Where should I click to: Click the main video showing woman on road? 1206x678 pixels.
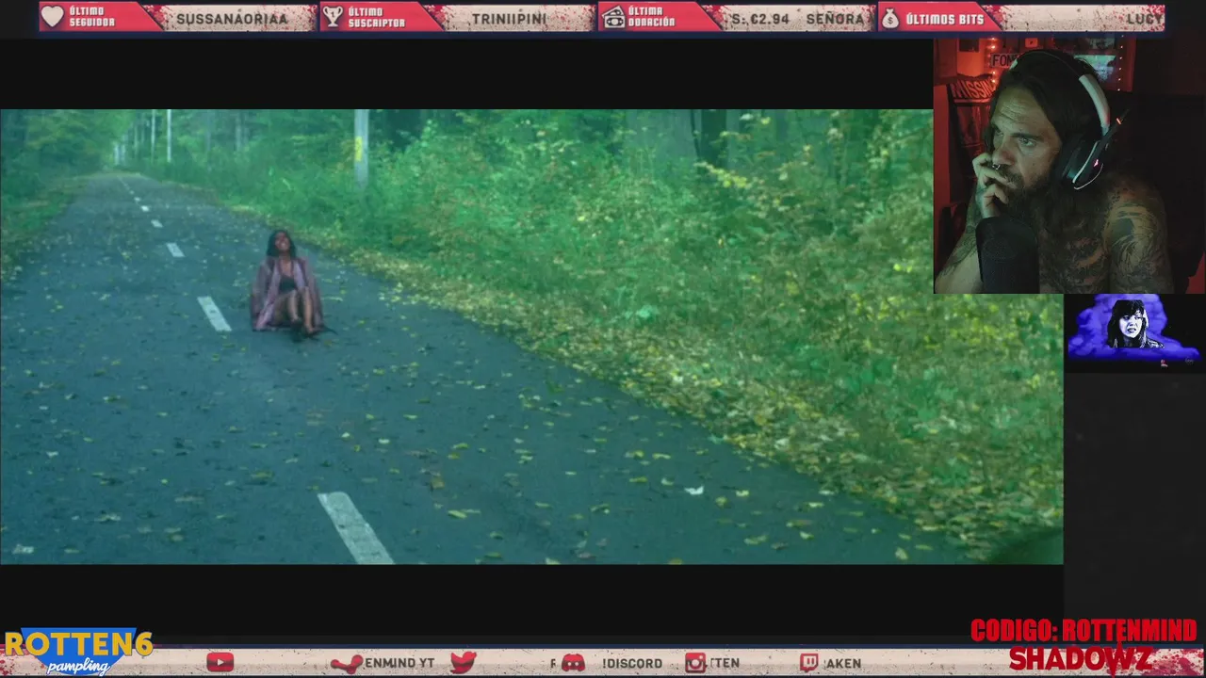point(531,336)
